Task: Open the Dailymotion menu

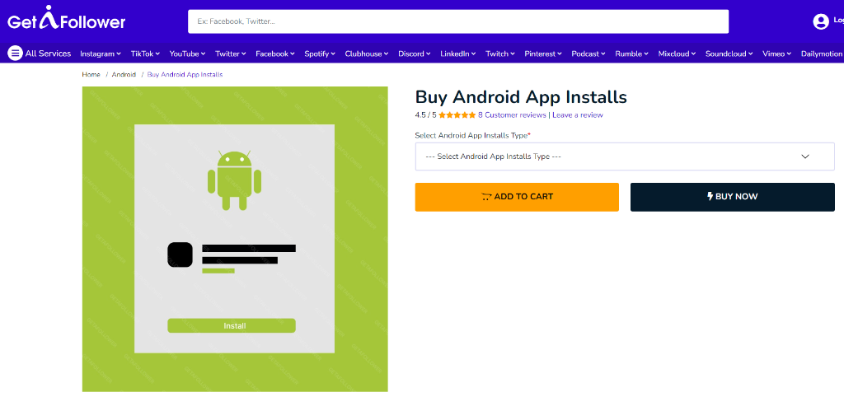Action: [822, 54]
